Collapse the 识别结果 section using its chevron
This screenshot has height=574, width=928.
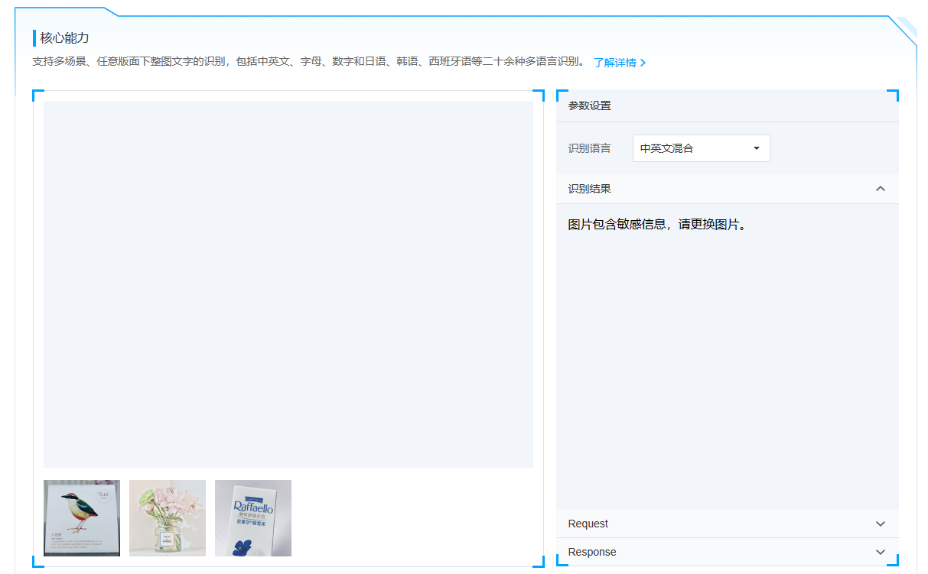[x=880, y=189]
